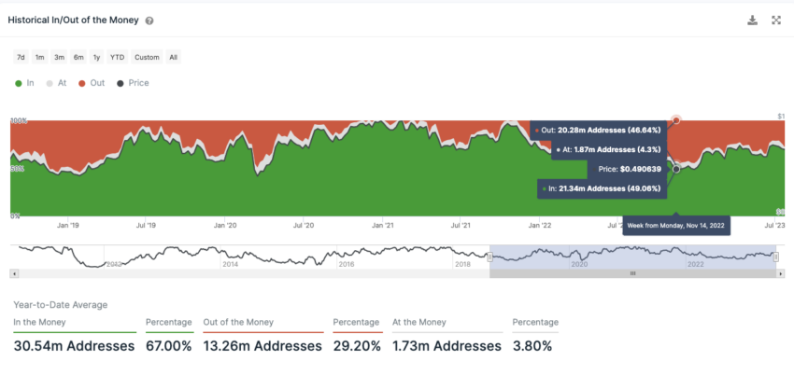Image resolution: width=794 pixels, height=375 pixels.
Task: Toggle the grey At legend series
Action: click(56, 83)
